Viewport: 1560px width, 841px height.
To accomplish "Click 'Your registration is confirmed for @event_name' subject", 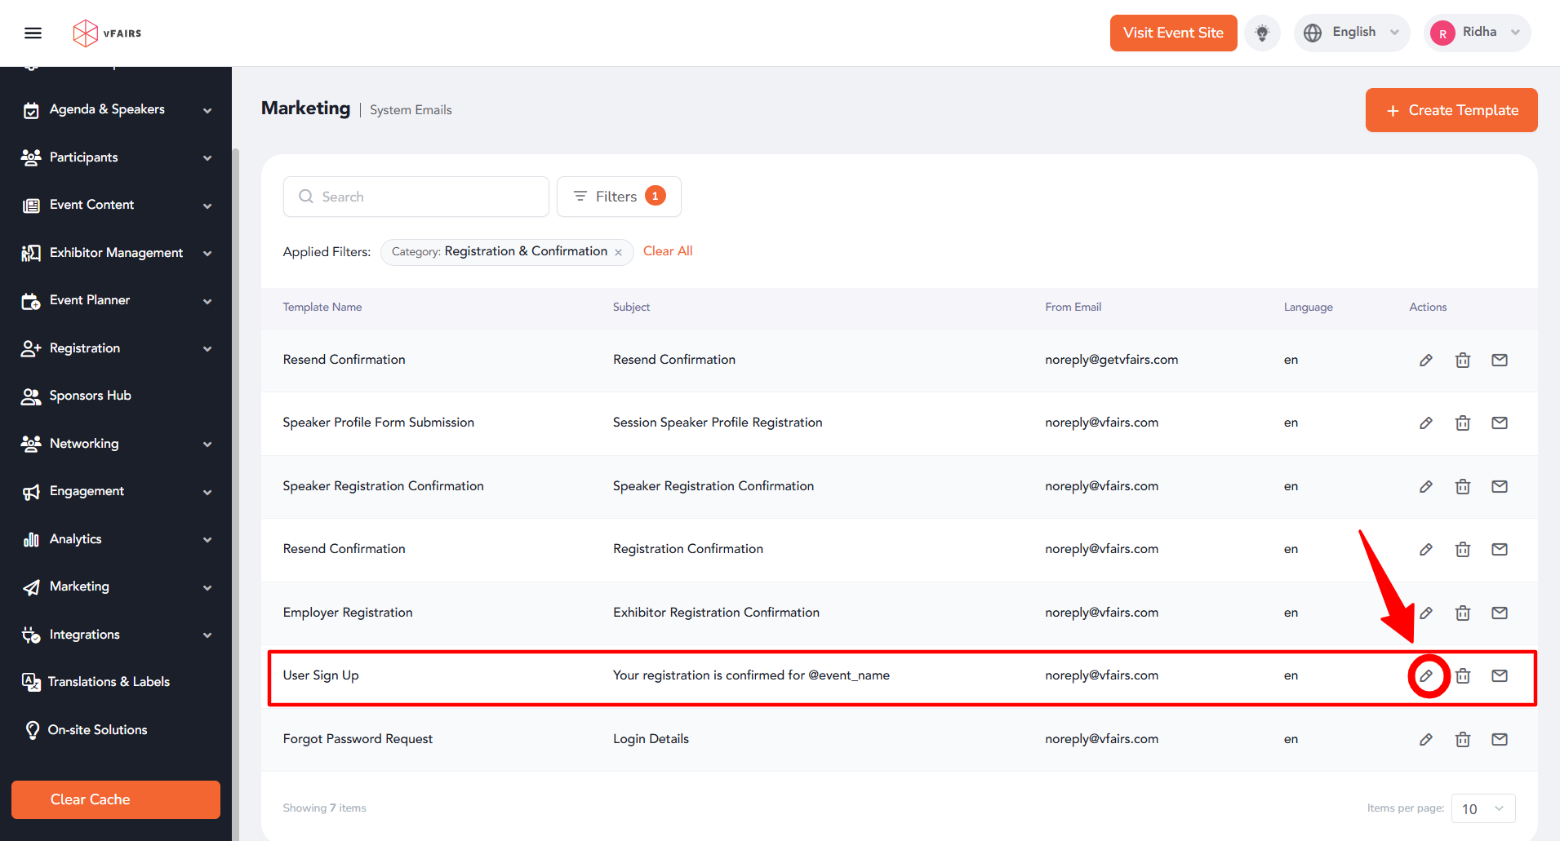I will tap(751, 675).
